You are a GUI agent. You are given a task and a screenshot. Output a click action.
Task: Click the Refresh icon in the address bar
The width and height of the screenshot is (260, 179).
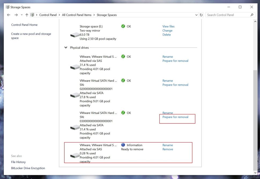pyautogui.click(x=201, y=15)
